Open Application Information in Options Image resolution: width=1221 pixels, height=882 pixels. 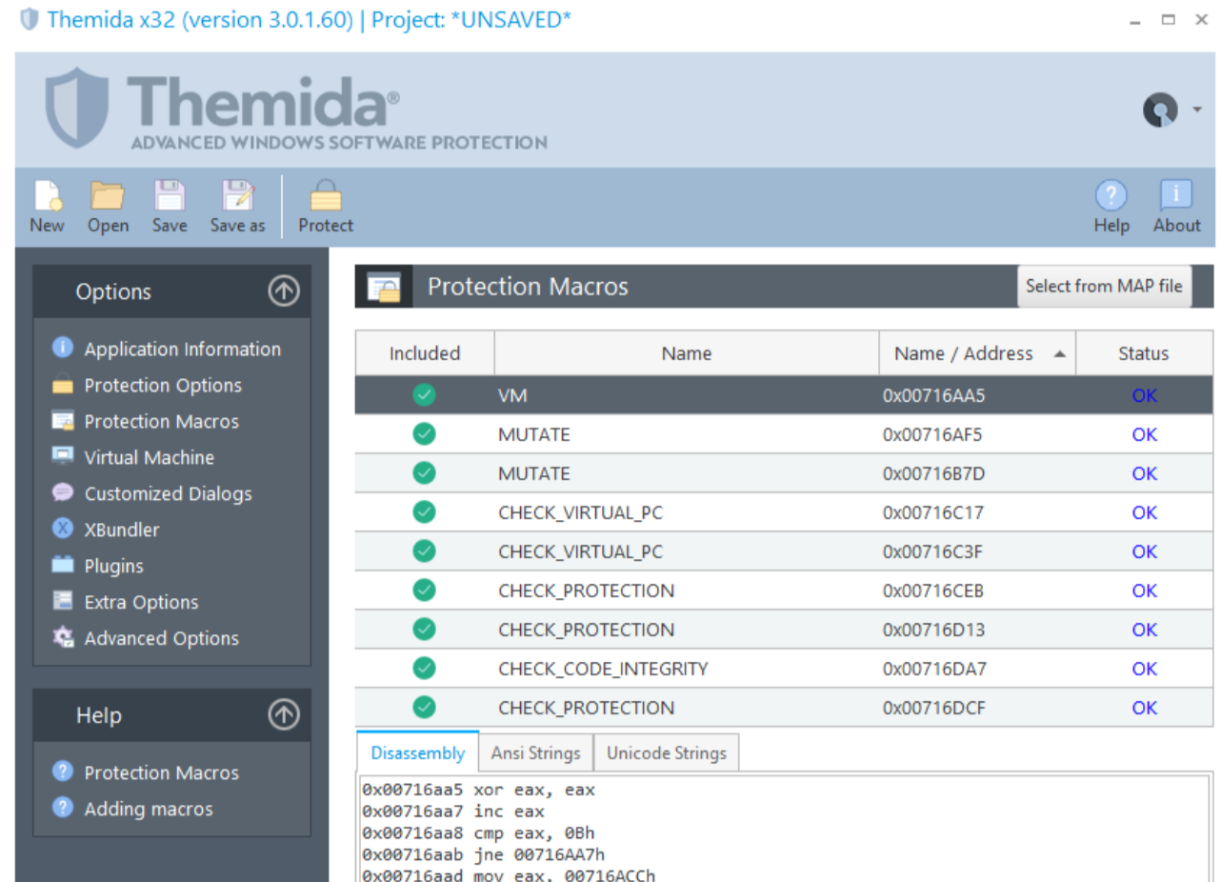183,349
